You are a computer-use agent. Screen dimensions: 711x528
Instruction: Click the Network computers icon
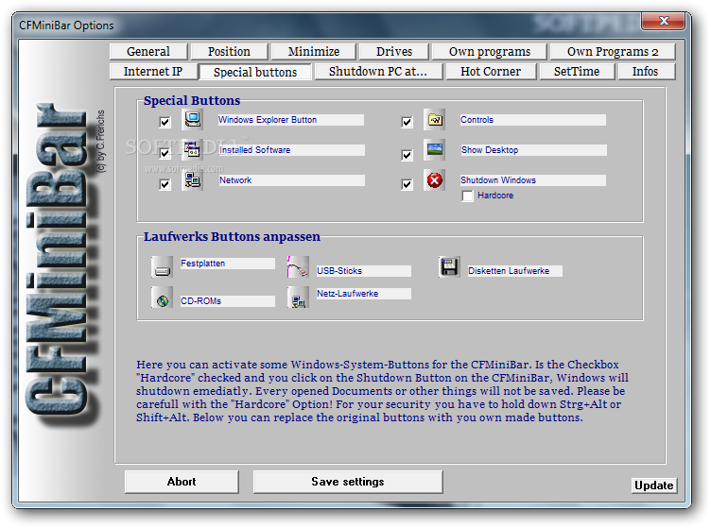[x=193, y=180]
